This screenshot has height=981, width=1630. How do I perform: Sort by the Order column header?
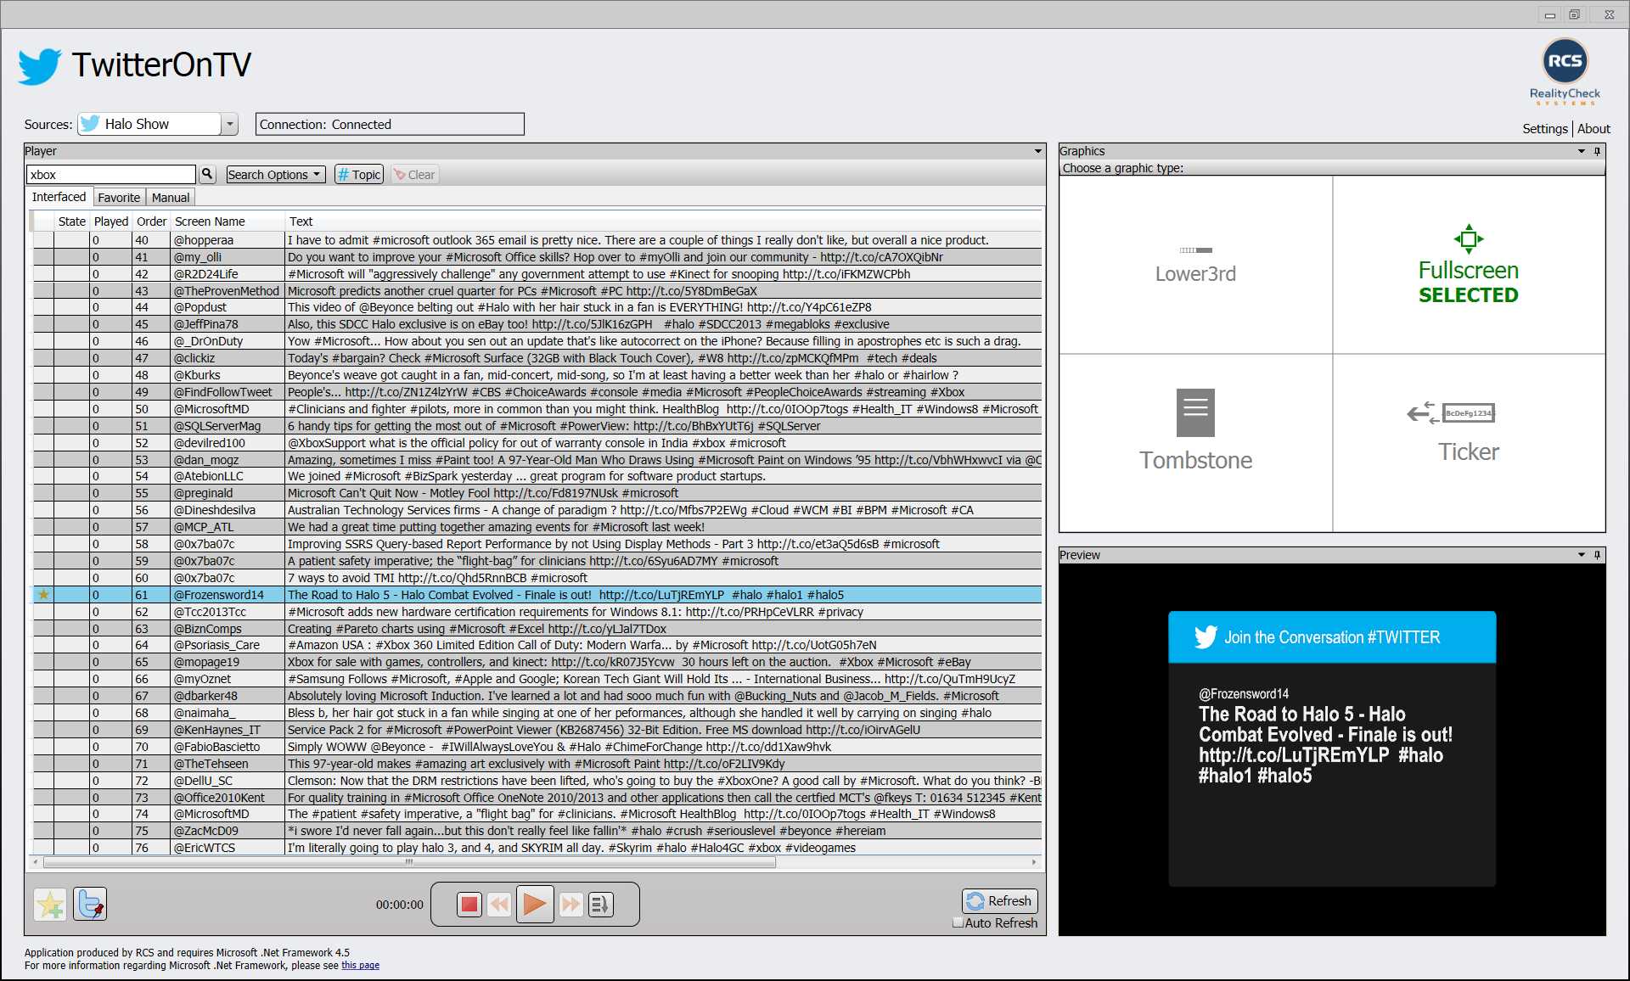[152, 221]
